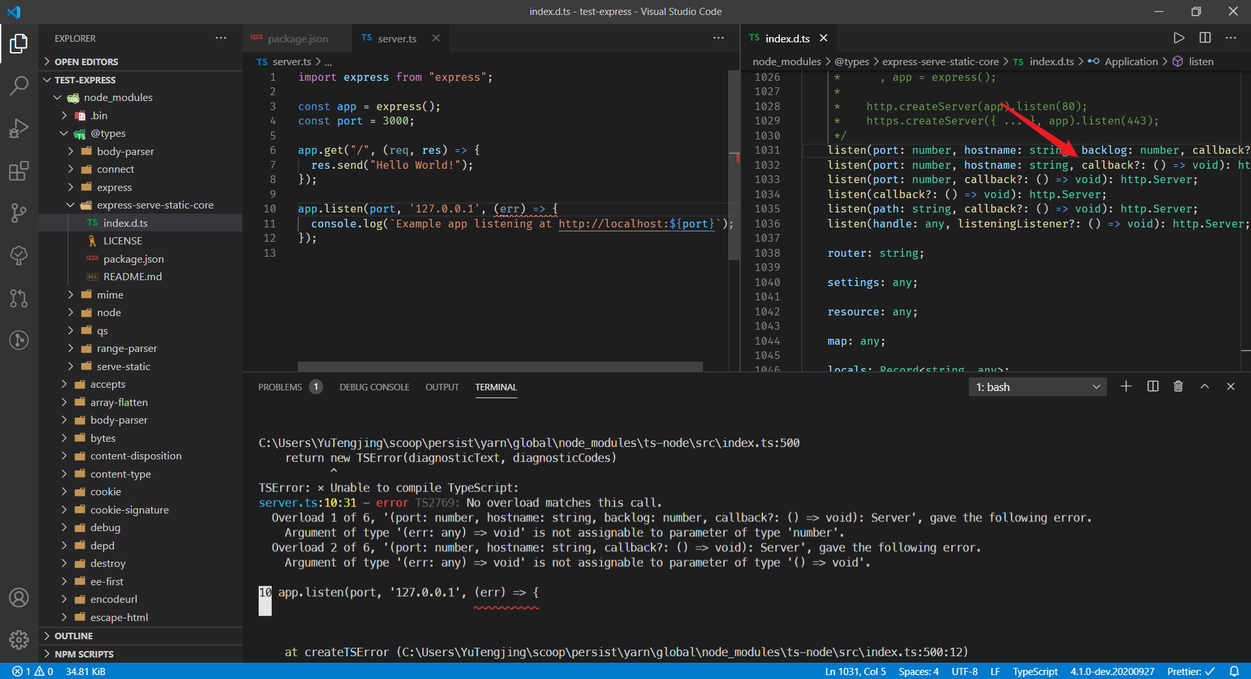
Task: Open the Search view
Action: coord(19,85)
